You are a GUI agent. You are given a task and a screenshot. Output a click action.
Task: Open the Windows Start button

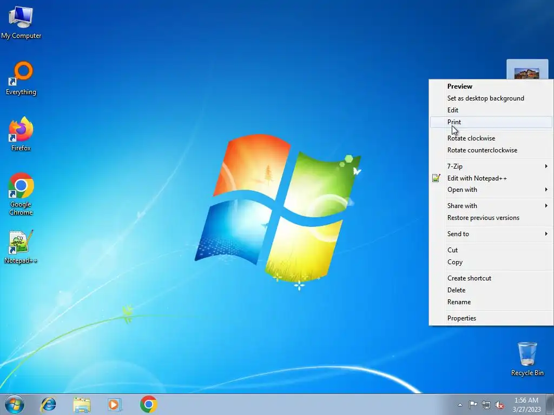pos(15,404)
